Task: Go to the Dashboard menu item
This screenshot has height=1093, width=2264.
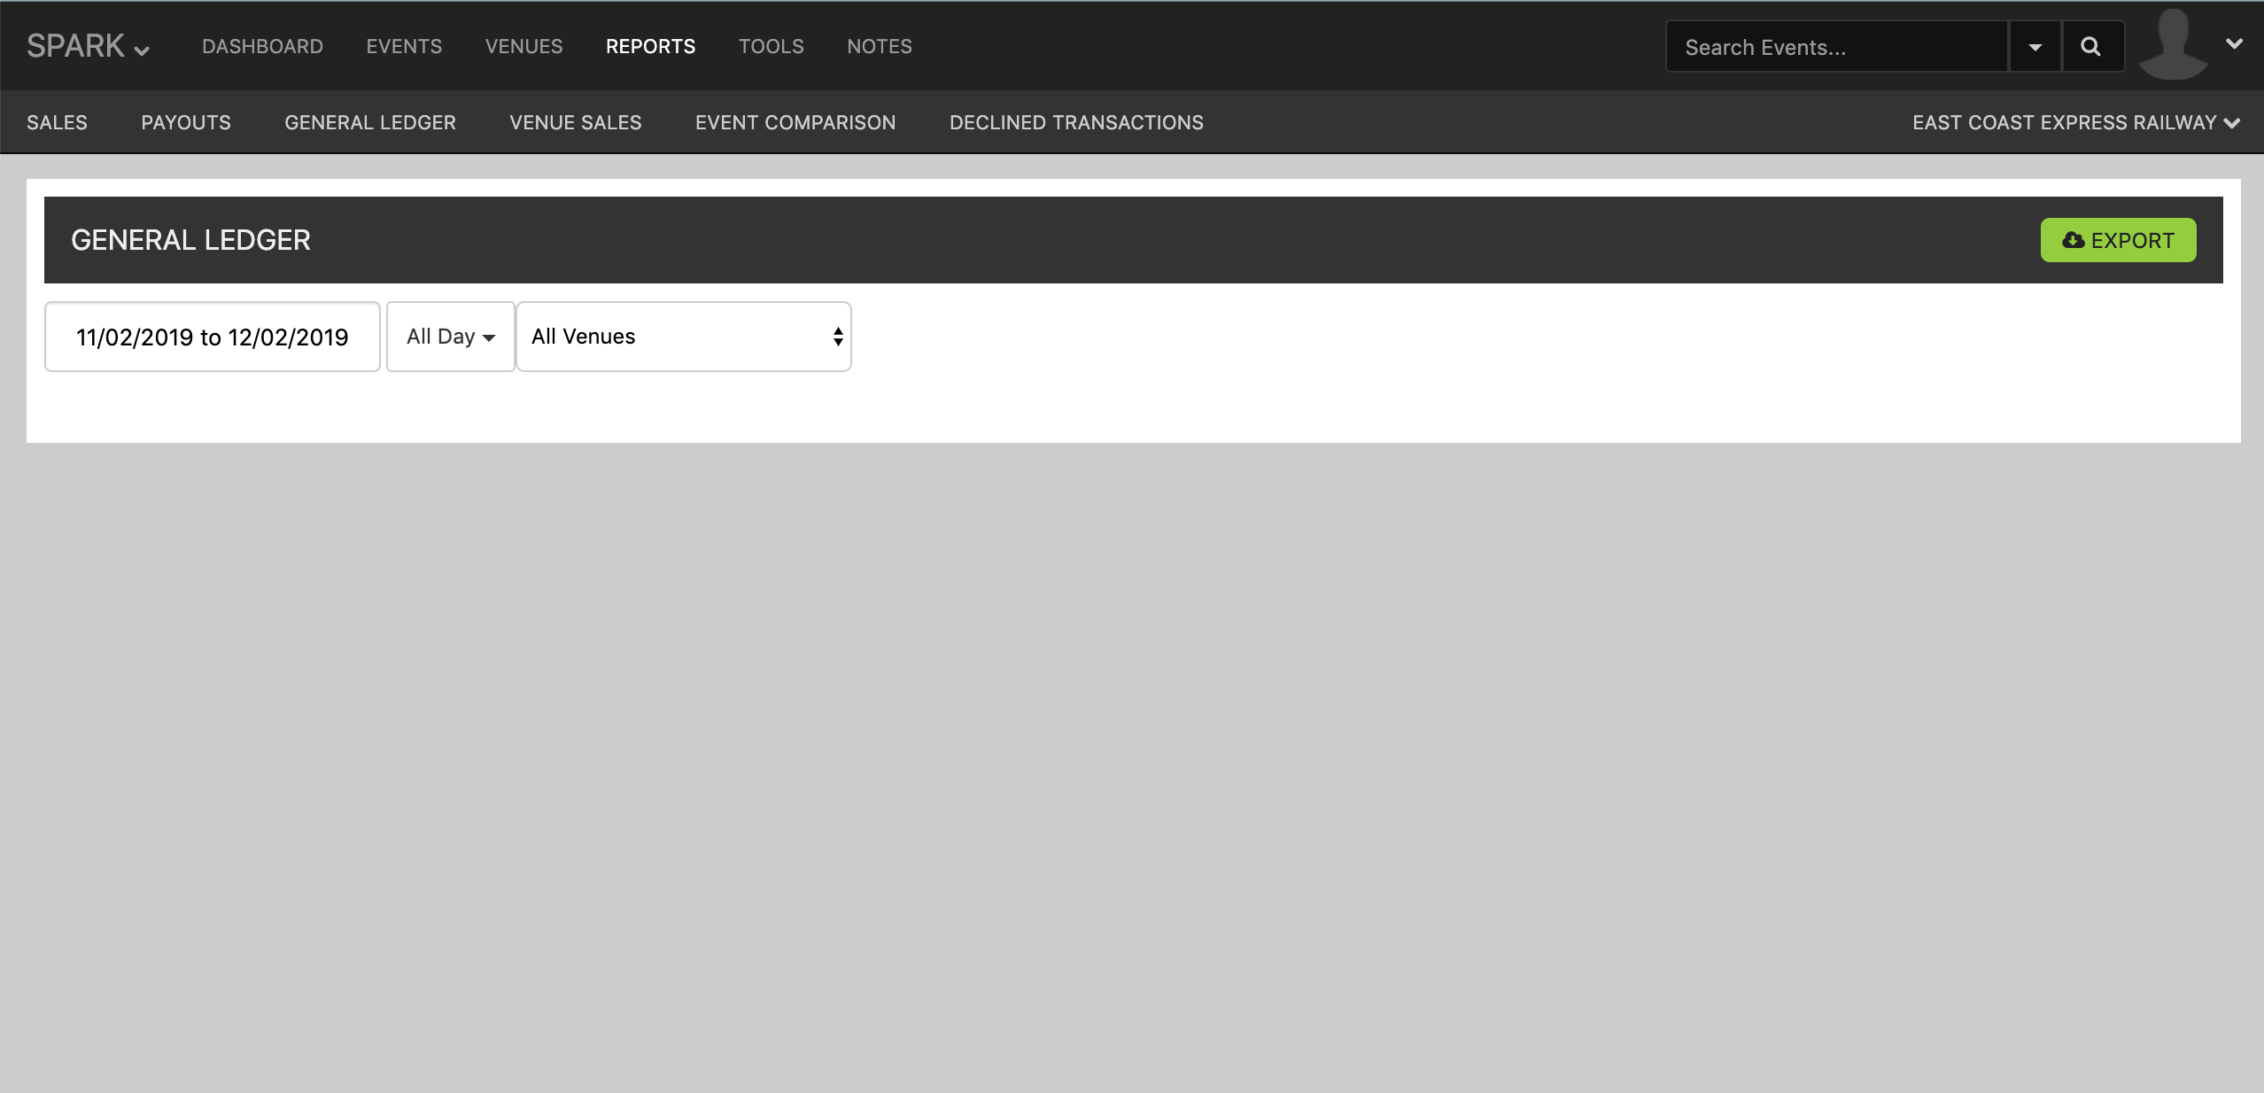Action: pos(262,46)
